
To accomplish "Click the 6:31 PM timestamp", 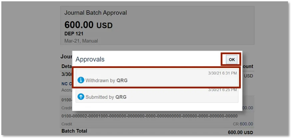I will (x=223, y=73).
